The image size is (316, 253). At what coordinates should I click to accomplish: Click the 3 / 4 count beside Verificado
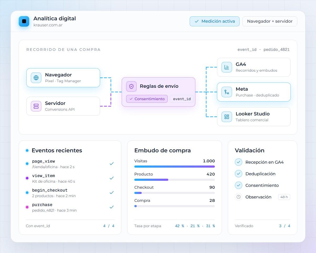click(285, 226)
